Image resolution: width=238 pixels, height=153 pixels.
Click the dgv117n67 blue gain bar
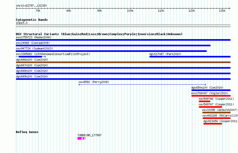[190, 57]
